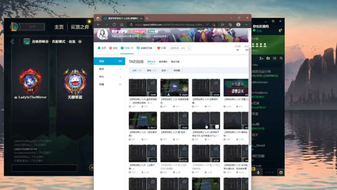Open 主页 tab in League client

(x=59, y=27)
